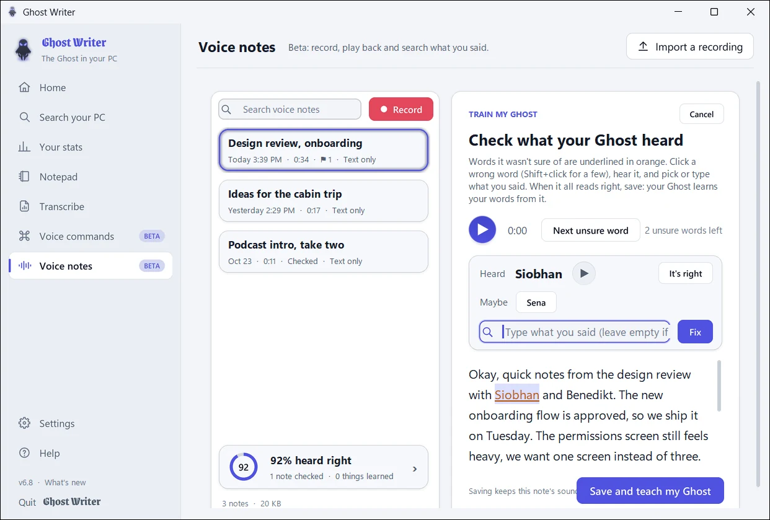Viewport: 770px width, 520px height.
Task: Click the Train my Ghost heading label
Action: coord(503,114)
